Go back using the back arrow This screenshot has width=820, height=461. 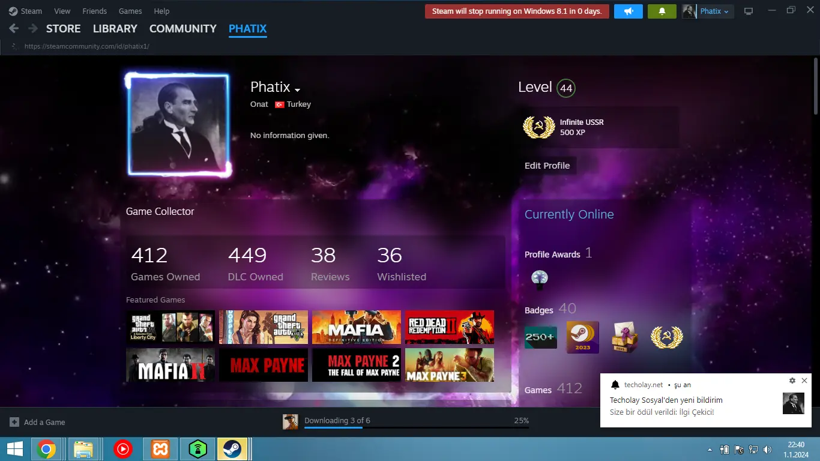(14, 28)
